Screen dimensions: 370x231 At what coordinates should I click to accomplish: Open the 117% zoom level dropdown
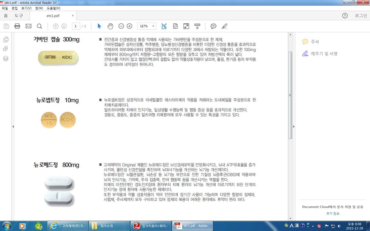pos(153,26)
